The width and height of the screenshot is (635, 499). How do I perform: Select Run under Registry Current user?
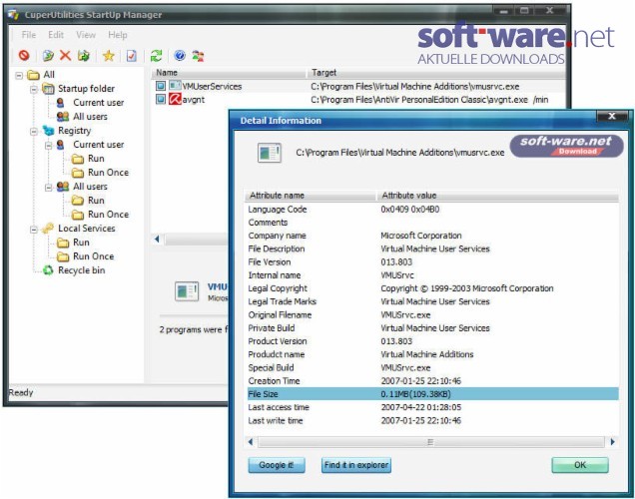coord(96,159)
